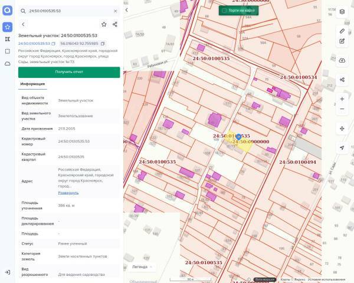The height and width of the screenshot is (283, 354).
Task: Open favorites in the left sidebar
Action: tap(8, 27)
